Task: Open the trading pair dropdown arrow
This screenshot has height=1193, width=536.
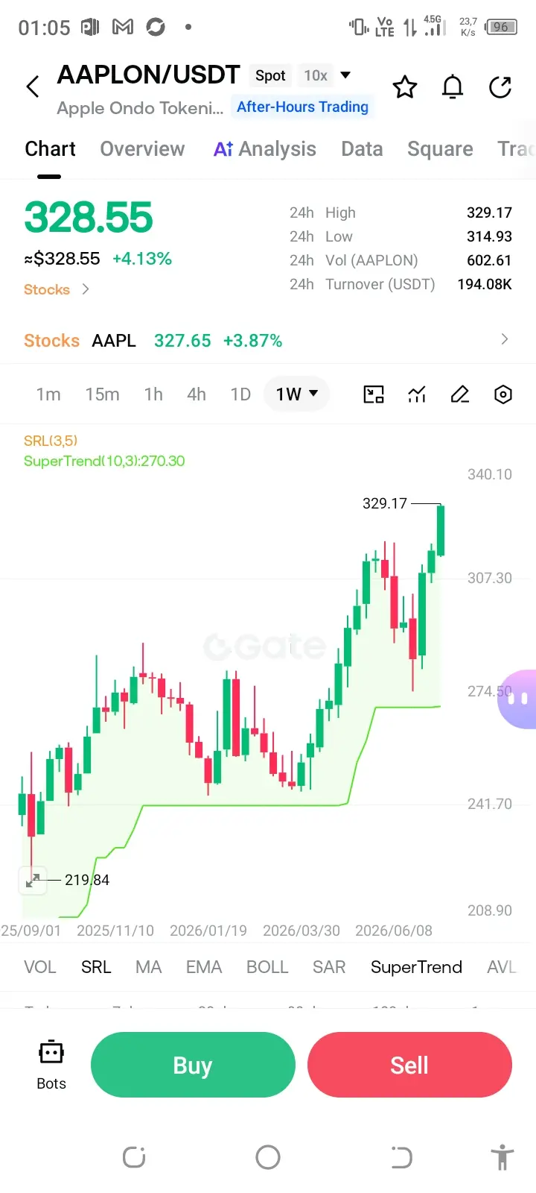Action: click(x=345, y=75)
